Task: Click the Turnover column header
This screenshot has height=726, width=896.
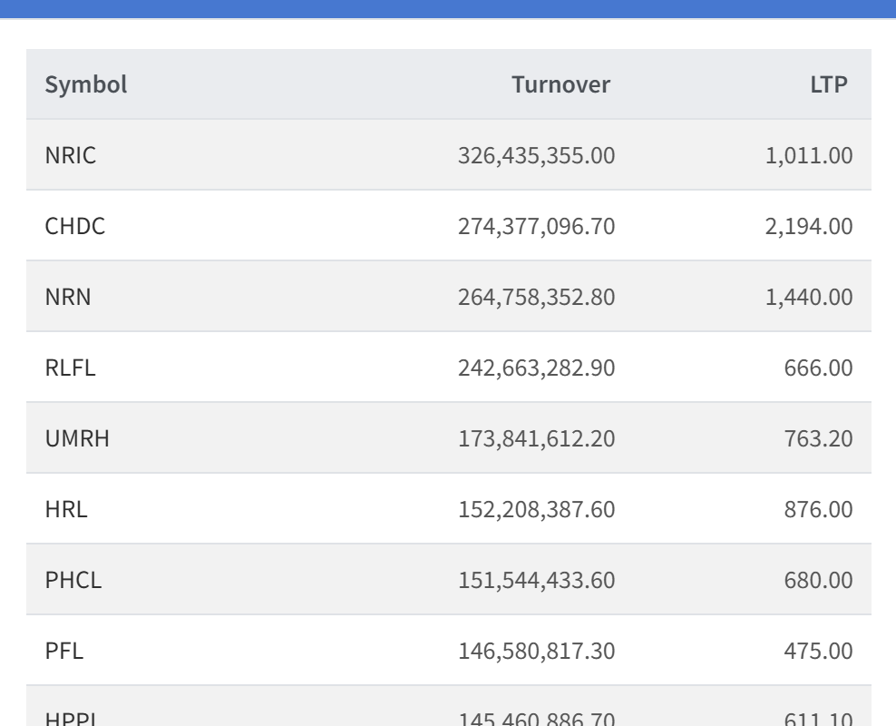Action: [x=560, y=85]
